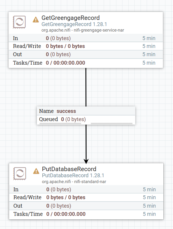The height and width of the screenshot is (229, 173).
Task: Select the PutDatabaseRecord processor title
Action: tap(69, 169)
